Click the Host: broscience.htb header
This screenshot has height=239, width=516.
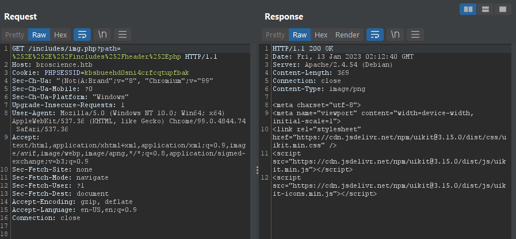[52, 65]
